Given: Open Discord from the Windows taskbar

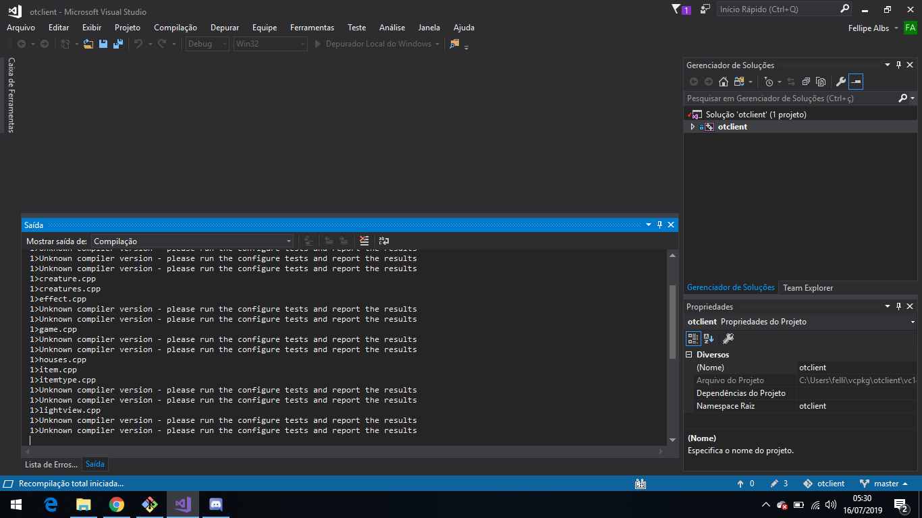Looking at the screenshot, I should click(216, 504).
